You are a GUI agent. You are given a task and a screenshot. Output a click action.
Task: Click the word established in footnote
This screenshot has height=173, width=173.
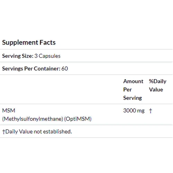pos(57,131)
